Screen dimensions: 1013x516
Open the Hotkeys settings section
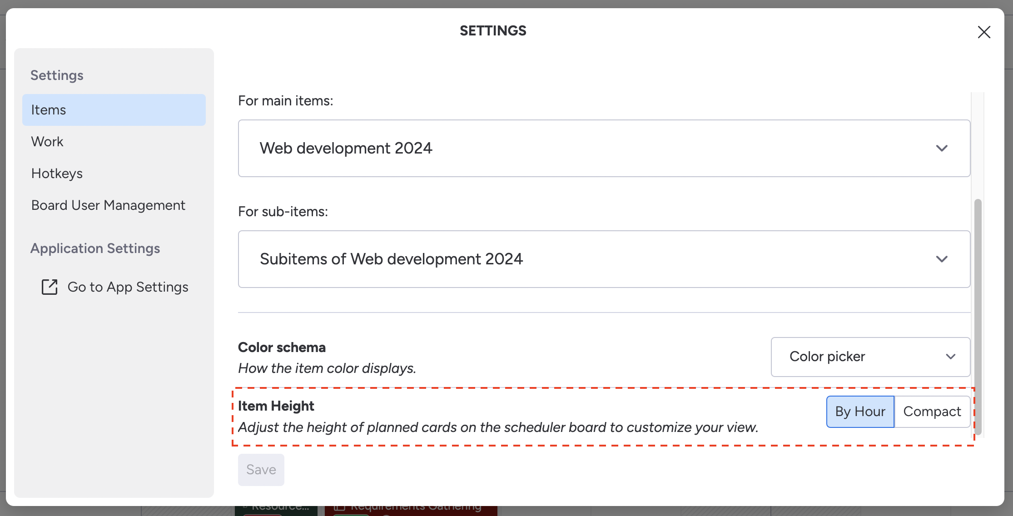pos(57,174)
